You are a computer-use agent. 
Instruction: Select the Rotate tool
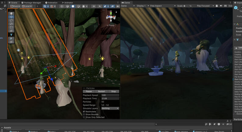coord(11,20)
